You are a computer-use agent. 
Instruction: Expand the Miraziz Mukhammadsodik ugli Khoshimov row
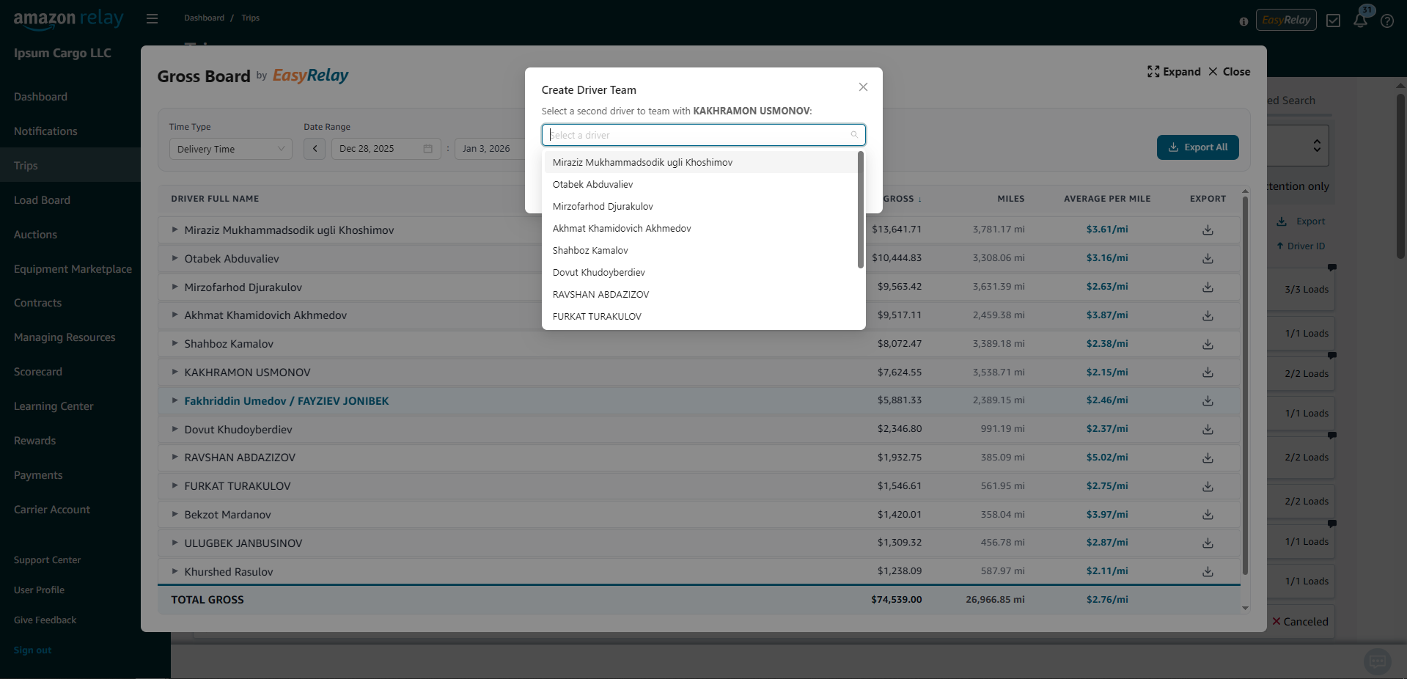tap(175, 230)
